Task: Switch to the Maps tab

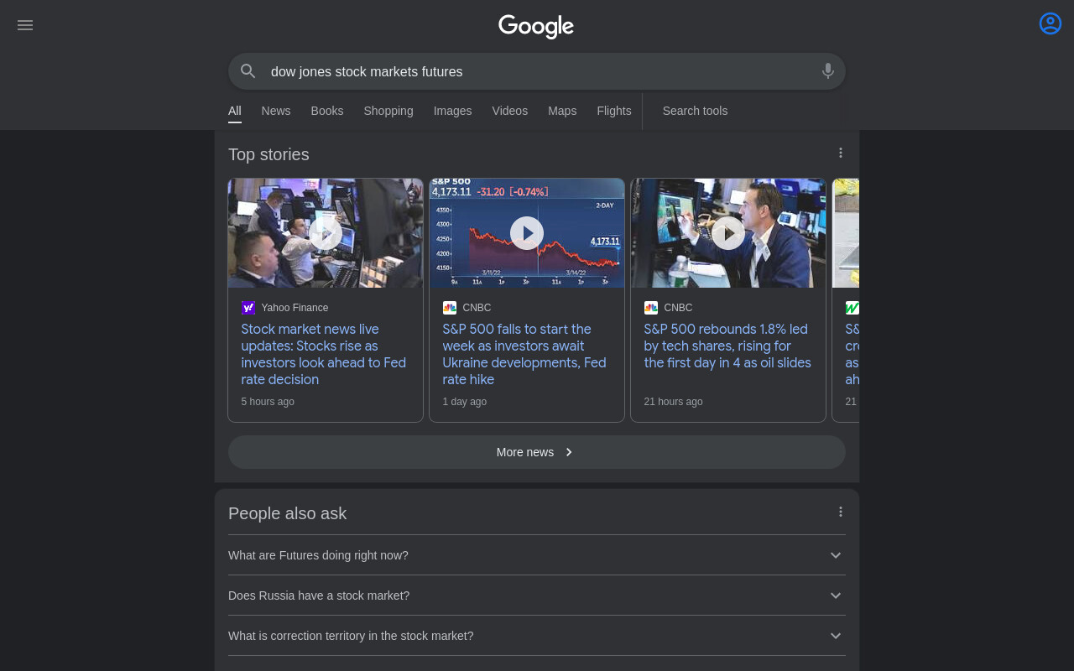Action: click(x=562, y=111)
